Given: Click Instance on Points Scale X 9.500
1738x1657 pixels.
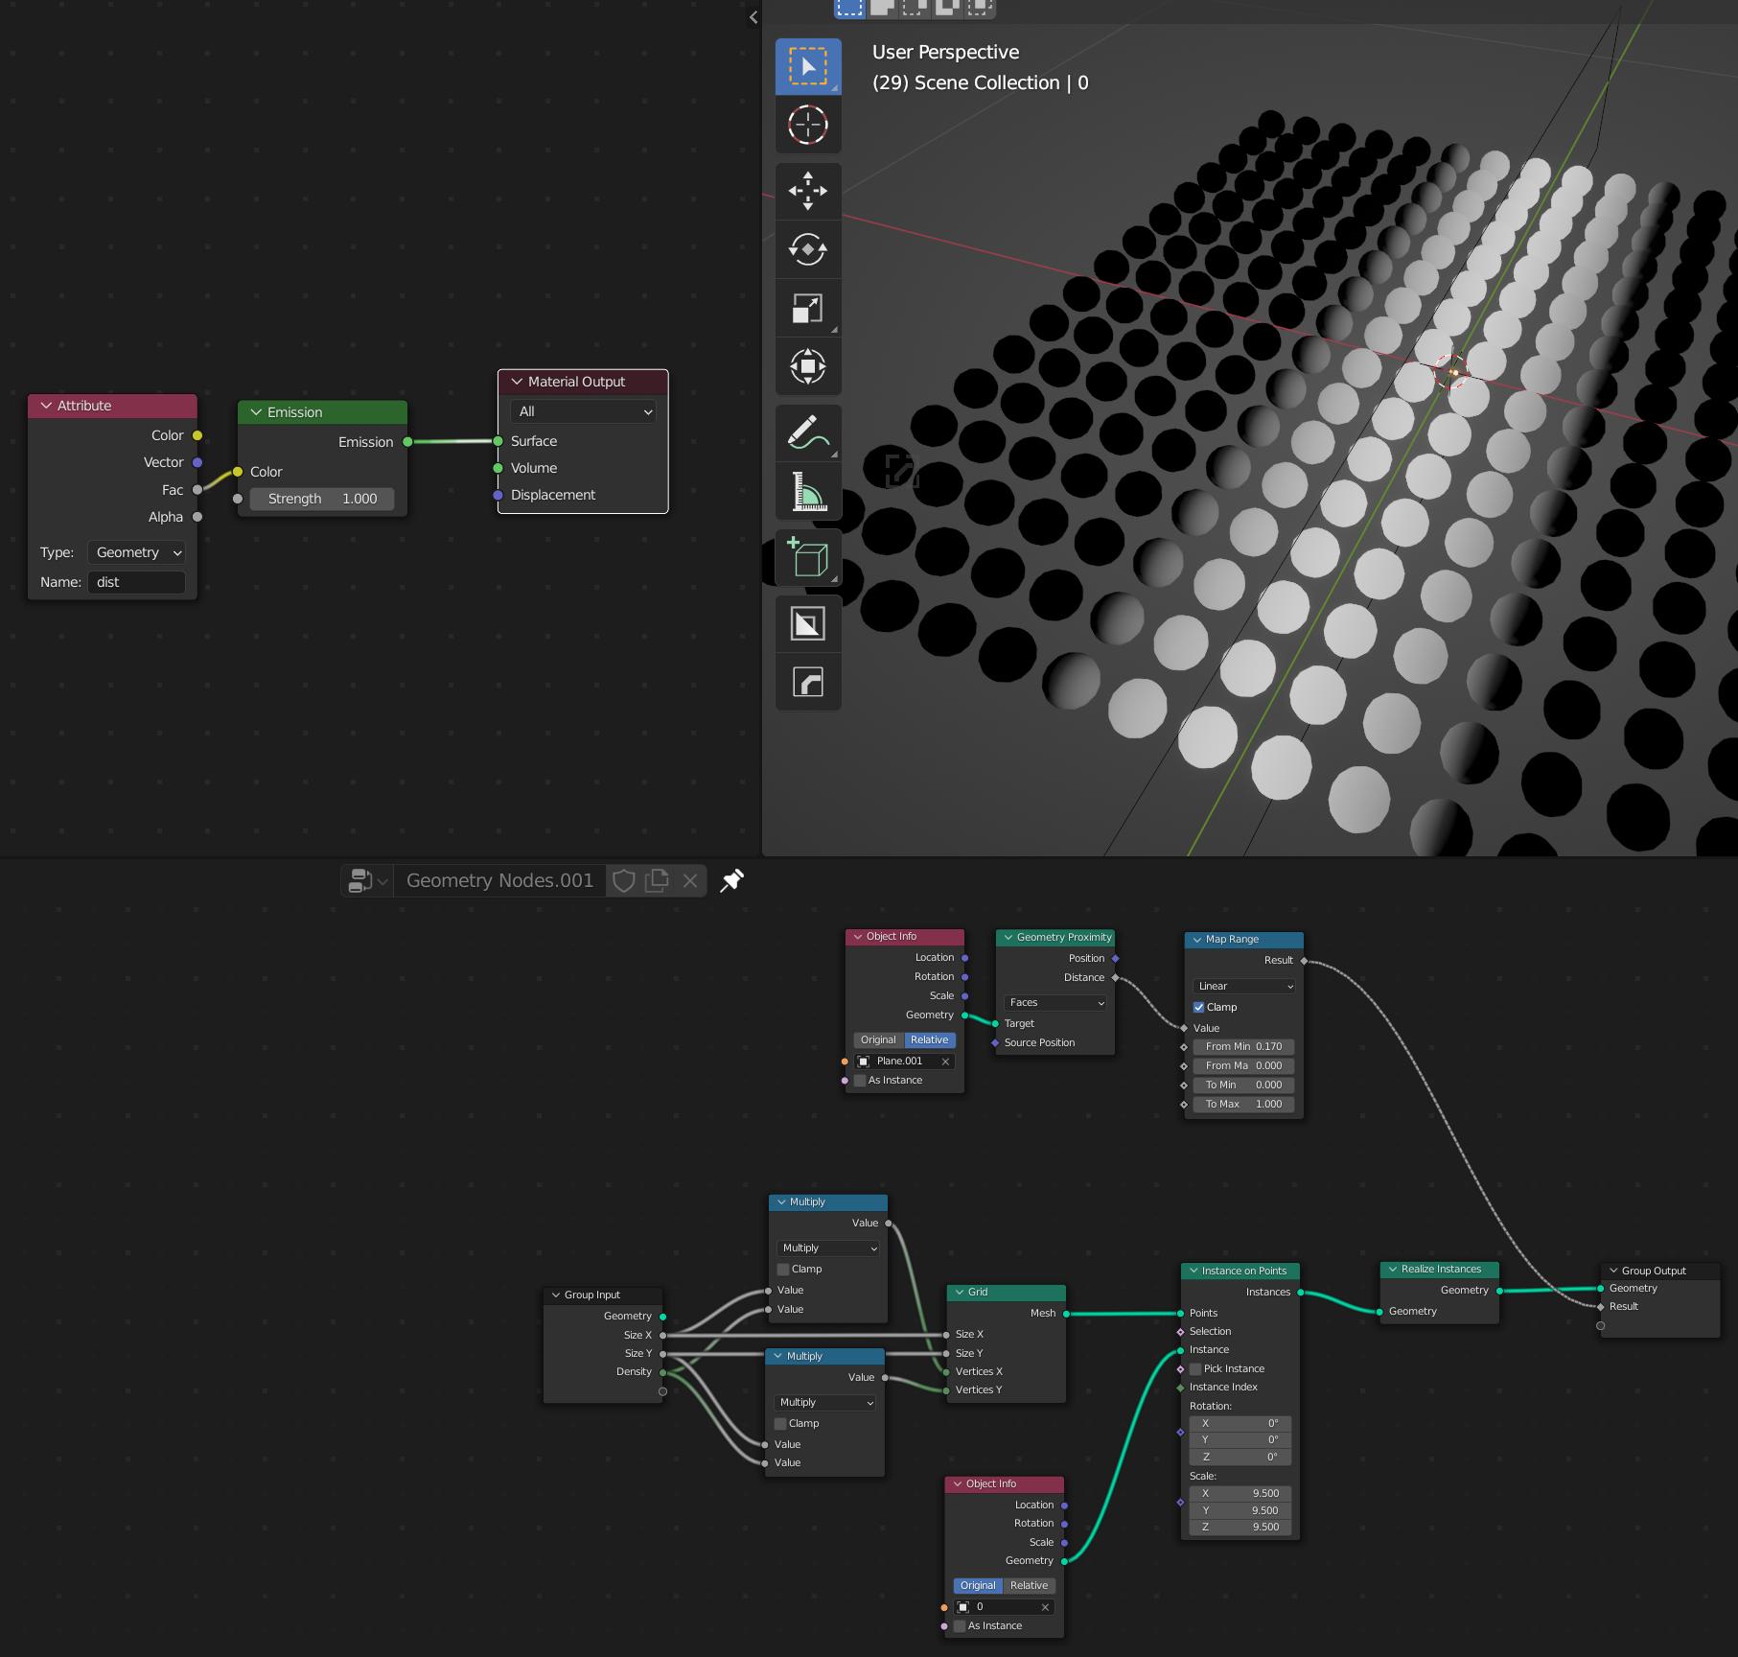Looking at the screenshot, I should (1240, 1493).
